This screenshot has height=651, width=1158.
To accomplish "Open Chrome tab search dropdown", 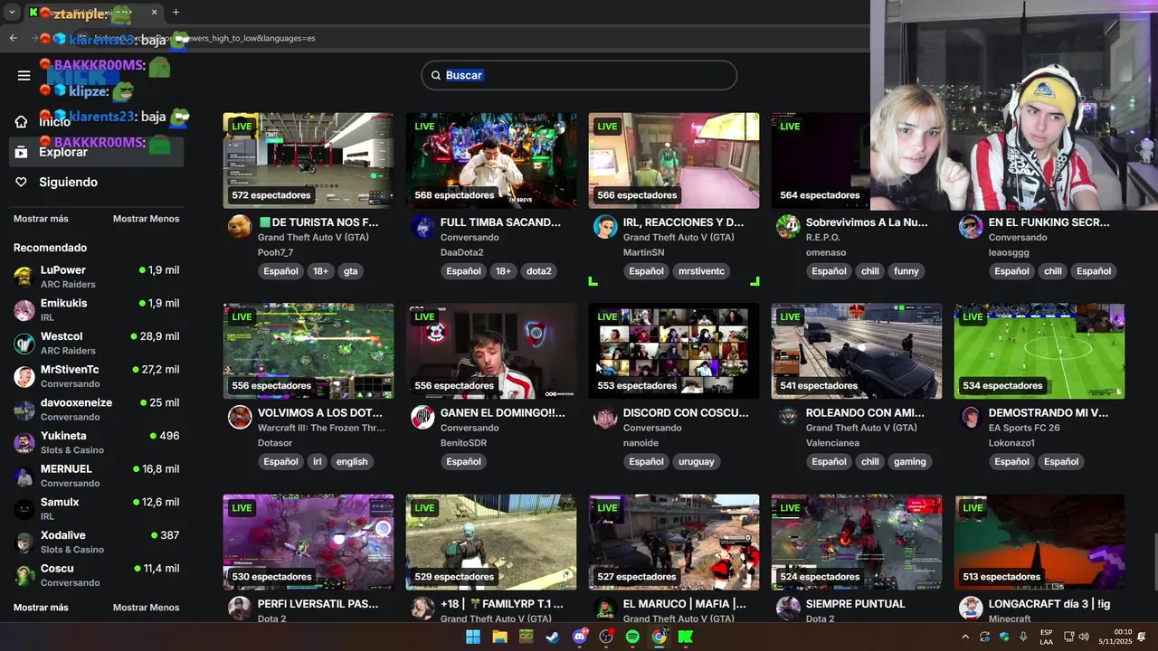I will point(12,12).
